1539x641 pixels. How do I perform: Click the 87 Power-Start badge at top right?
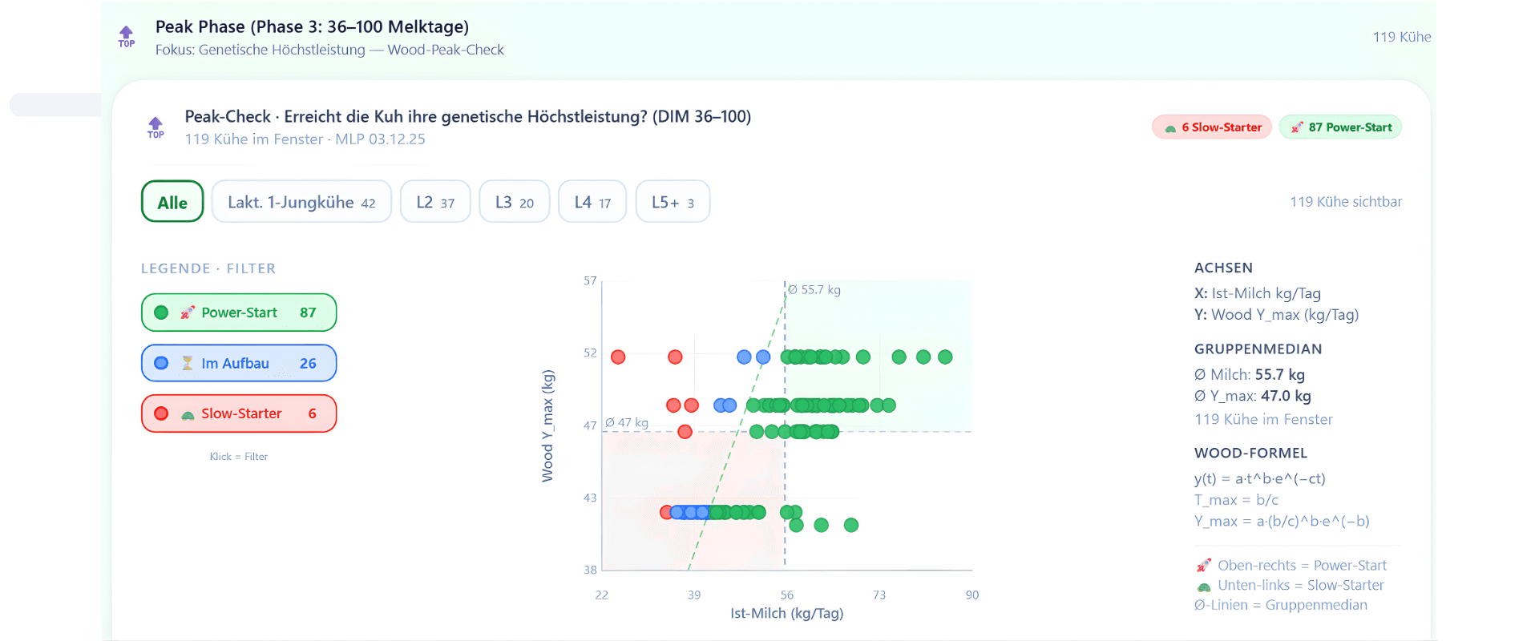[1340, 127]
